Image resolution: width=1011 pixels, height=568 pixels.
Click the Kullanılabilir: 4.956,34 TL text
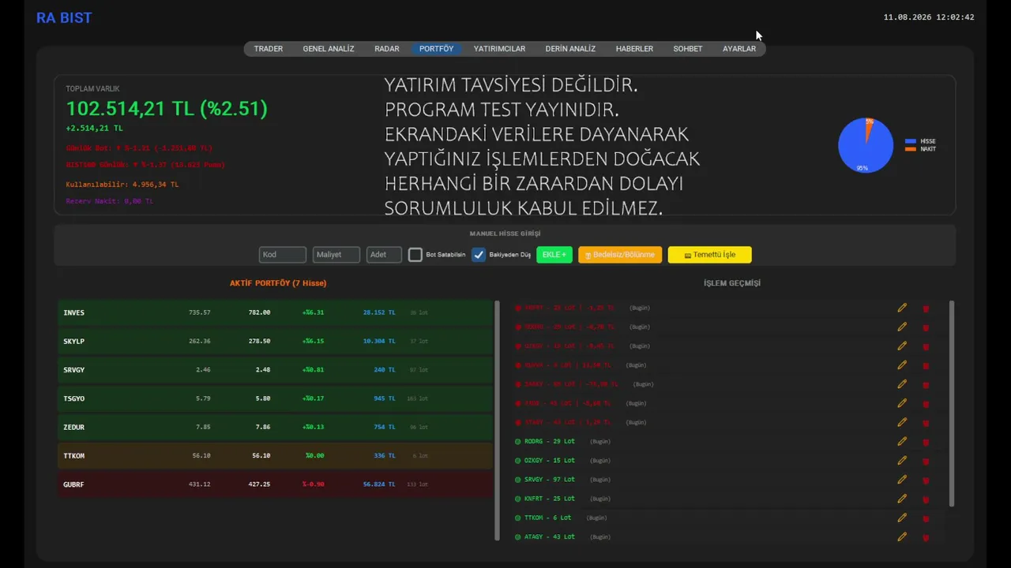pos(122,185)
